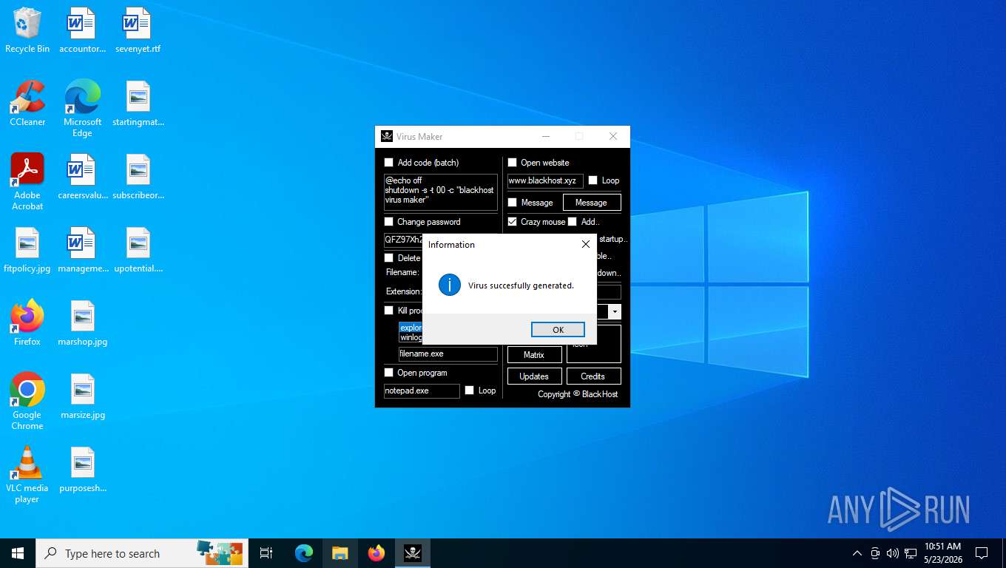
Task: Open Firefox from the taskbar
Action: (377, 553)
